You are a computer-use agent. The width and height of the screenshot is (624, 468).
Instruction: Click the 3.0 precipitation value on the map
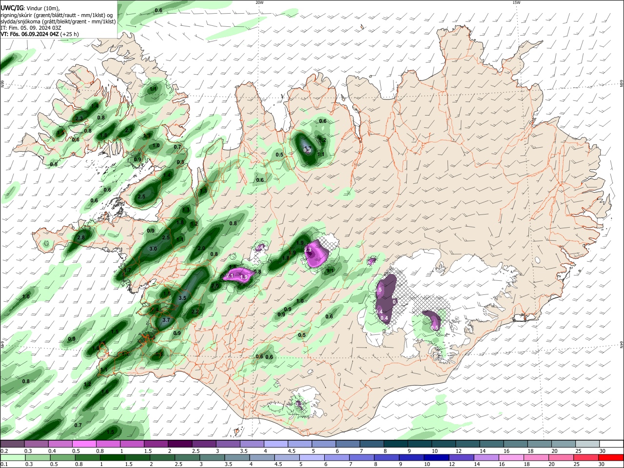tap(153, 249)
